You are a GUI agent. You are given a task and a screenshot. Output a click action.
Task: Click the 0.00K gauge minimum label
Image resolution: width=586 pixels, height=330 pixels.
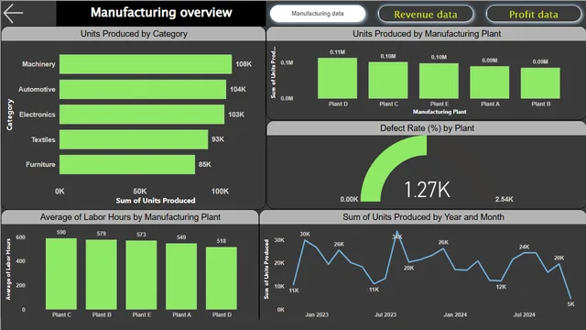coord(349,199)
